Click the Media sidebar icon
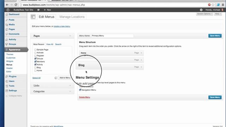Screen dimensions: 226x127 [x=7, y=25]
